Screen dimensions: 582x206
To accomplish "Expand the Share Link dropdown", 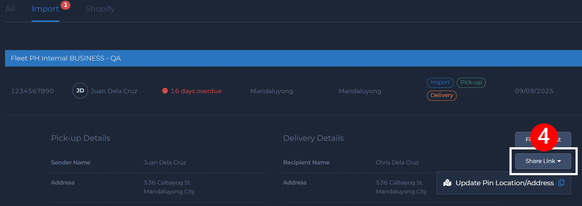I will [543, 161].
